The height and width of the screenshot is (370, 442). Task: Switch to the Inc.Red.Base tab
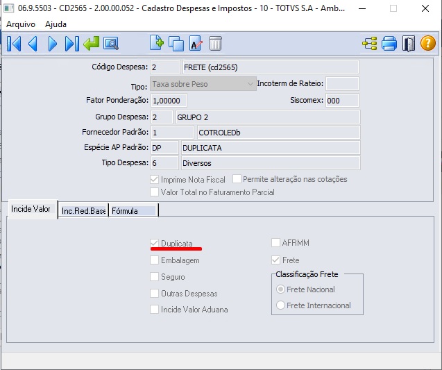click(83, 210)
